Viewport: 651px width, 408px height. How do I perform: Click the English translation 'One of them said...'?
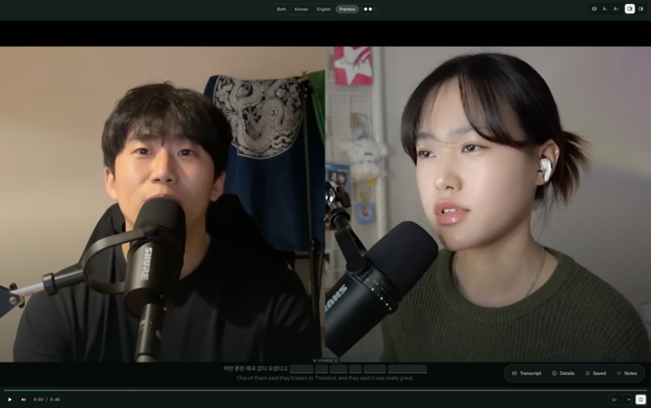(x=325, y=378)
